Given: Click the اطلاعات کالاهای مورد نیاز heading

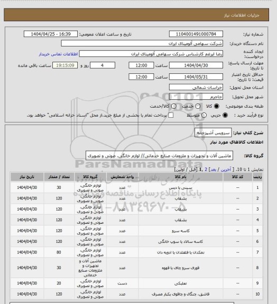Looking at the screenshot, I should pyautogui.click(x=237, y=142).
